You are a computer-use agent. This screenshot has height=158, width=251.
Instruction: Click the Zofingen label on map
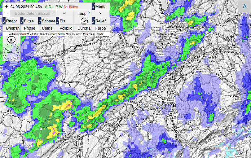[x=214, y=61]
